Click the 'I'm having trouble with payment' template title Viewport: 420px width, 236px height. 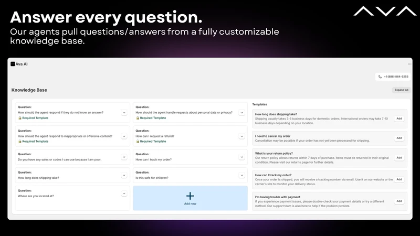point(278,197)
